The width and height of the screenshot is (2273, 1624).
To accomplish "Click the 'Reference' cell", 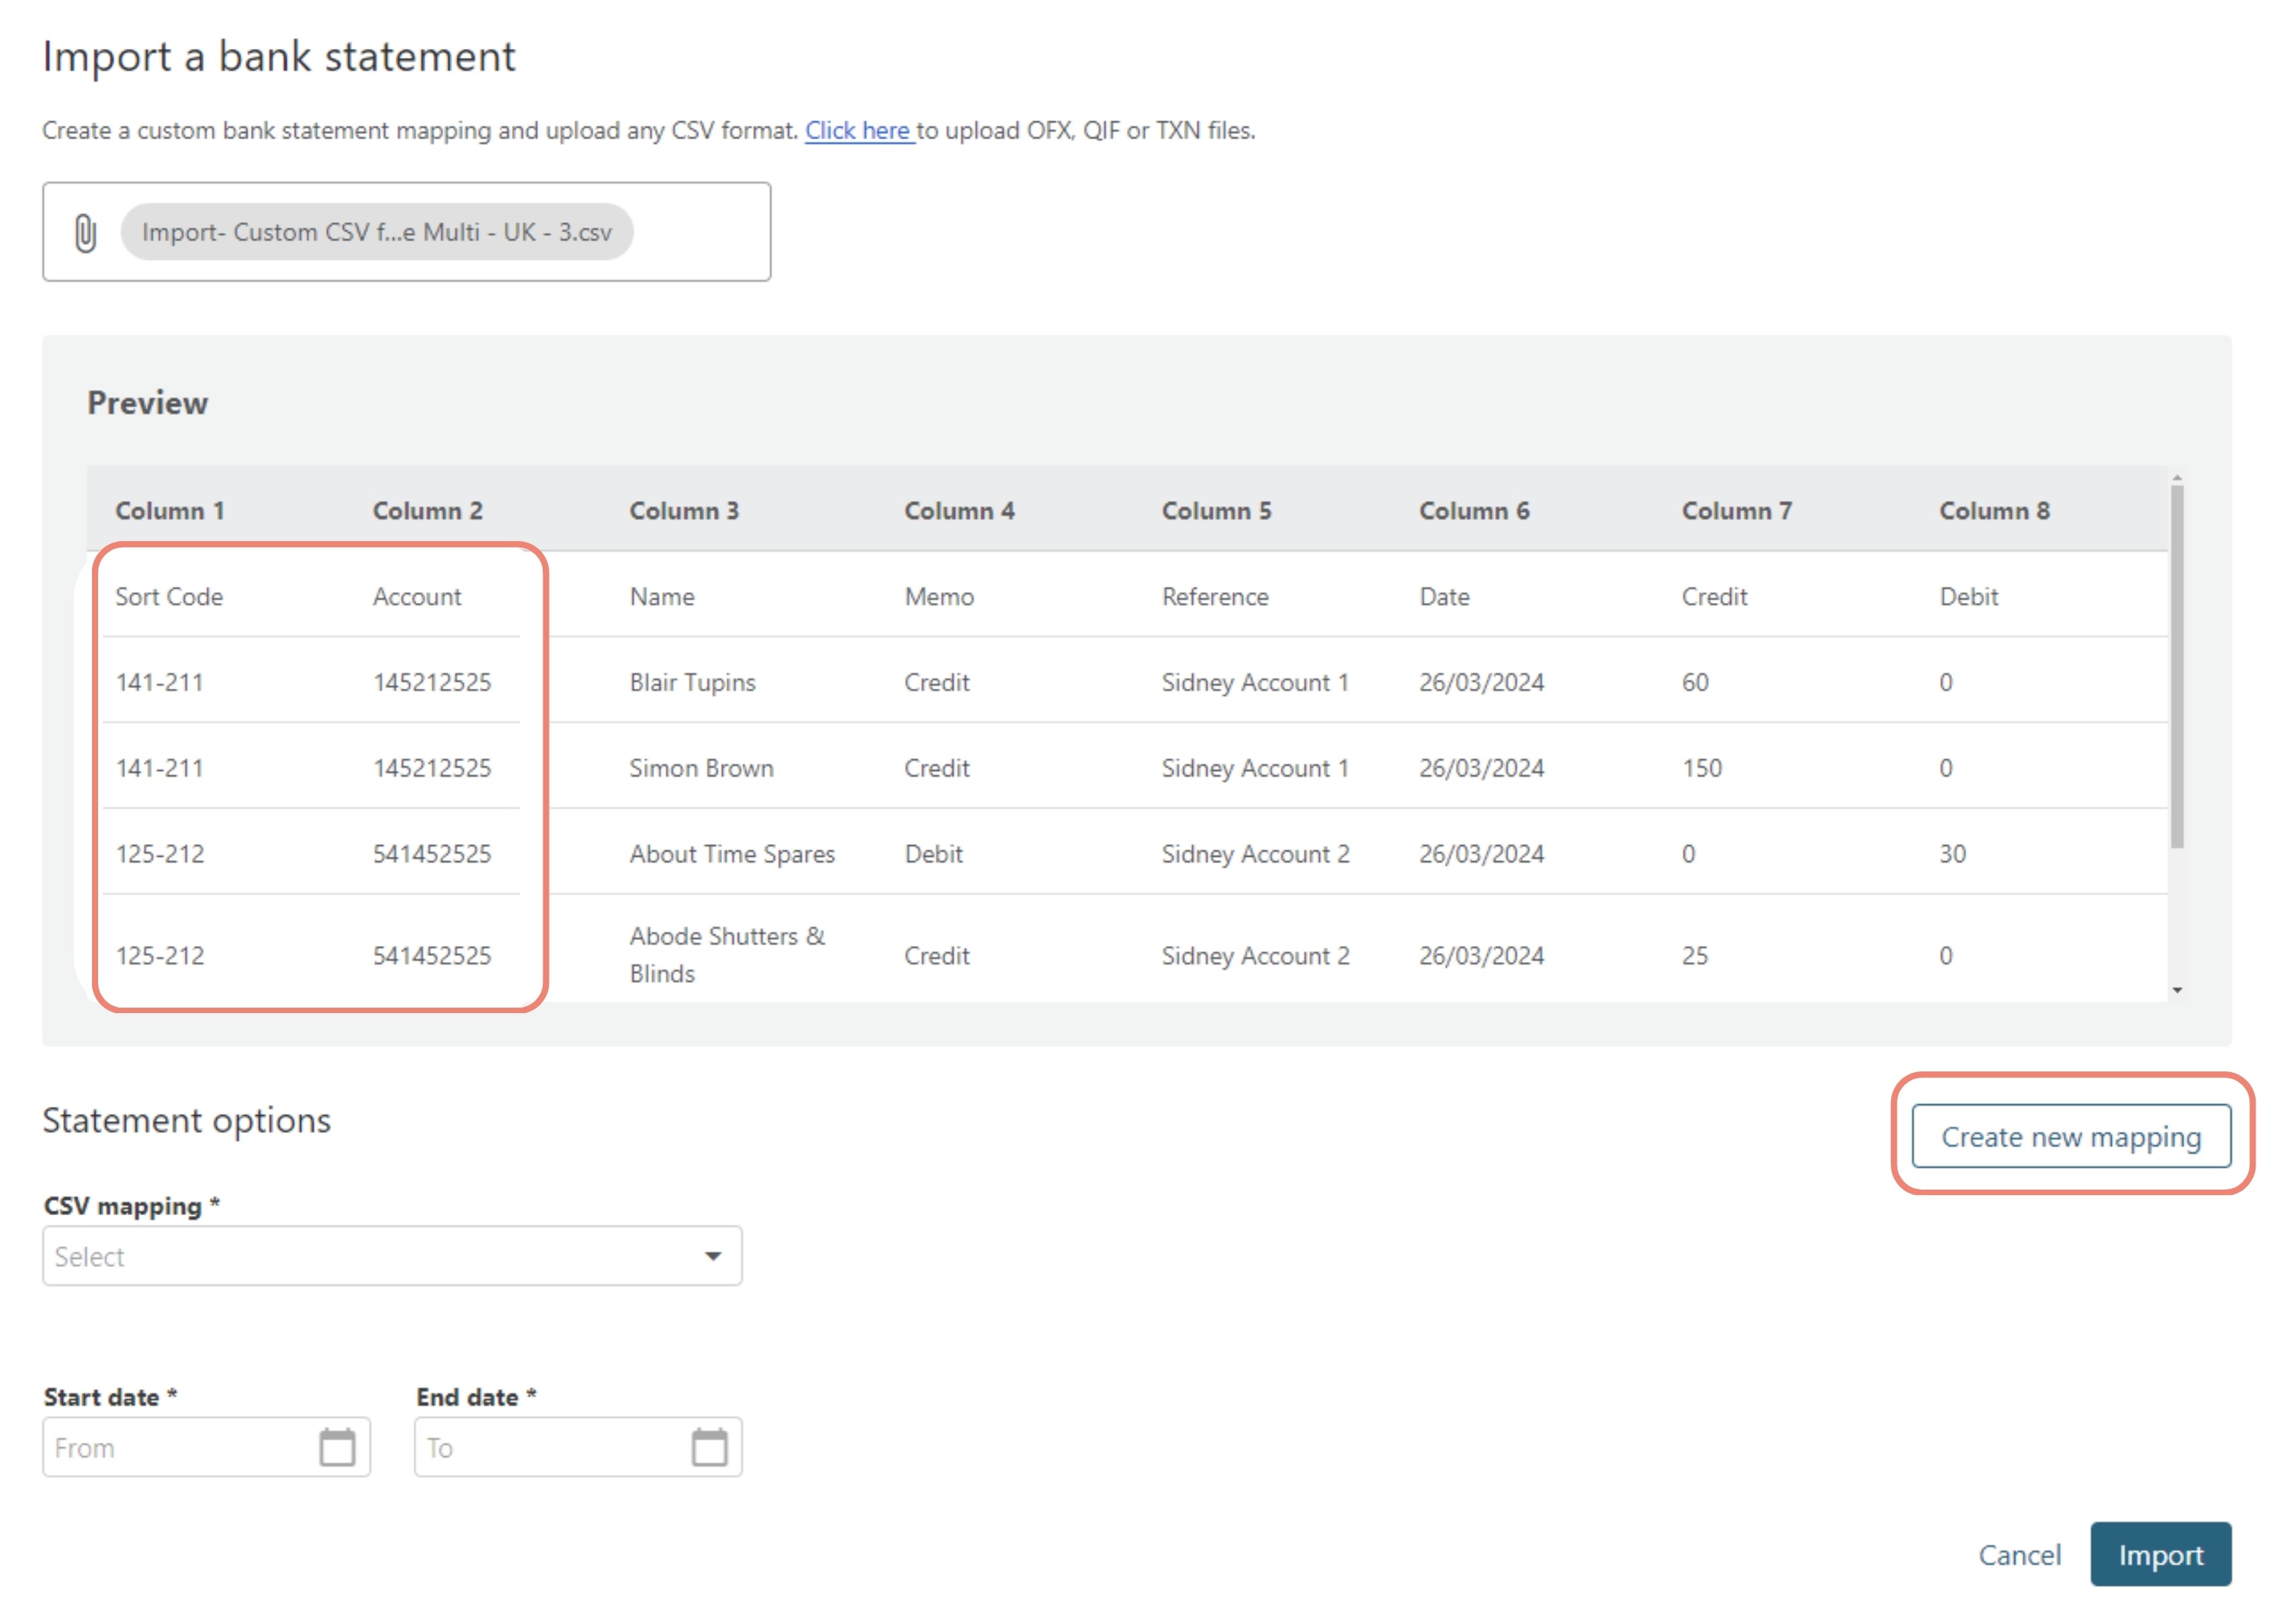I will (x=1216, y=597).
